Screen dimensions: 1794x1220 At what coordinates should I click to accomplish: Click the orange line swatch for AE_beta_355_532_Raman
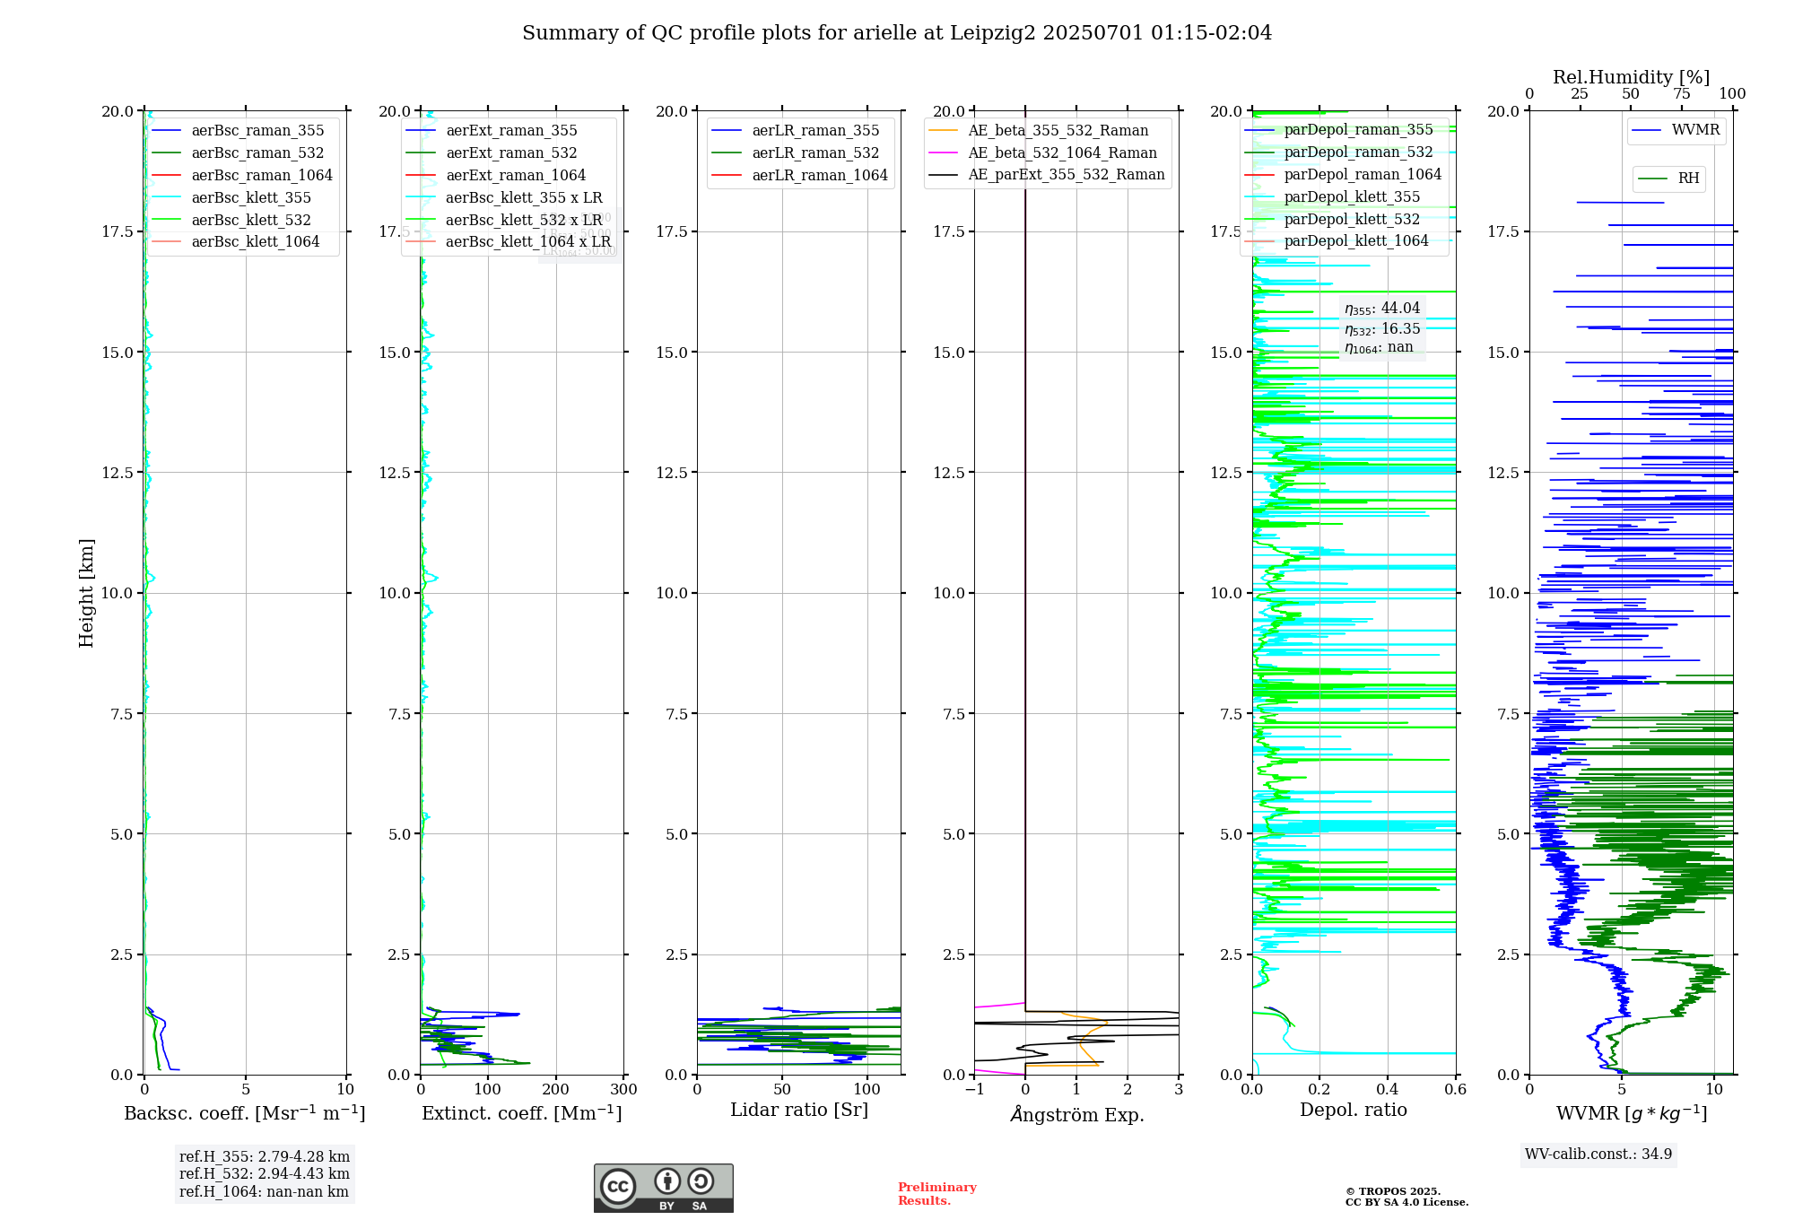(x=944, y=131)
